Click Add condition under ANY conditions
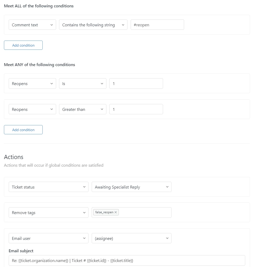The height and width of the screenshot is (267, 270). pos(23,130)
